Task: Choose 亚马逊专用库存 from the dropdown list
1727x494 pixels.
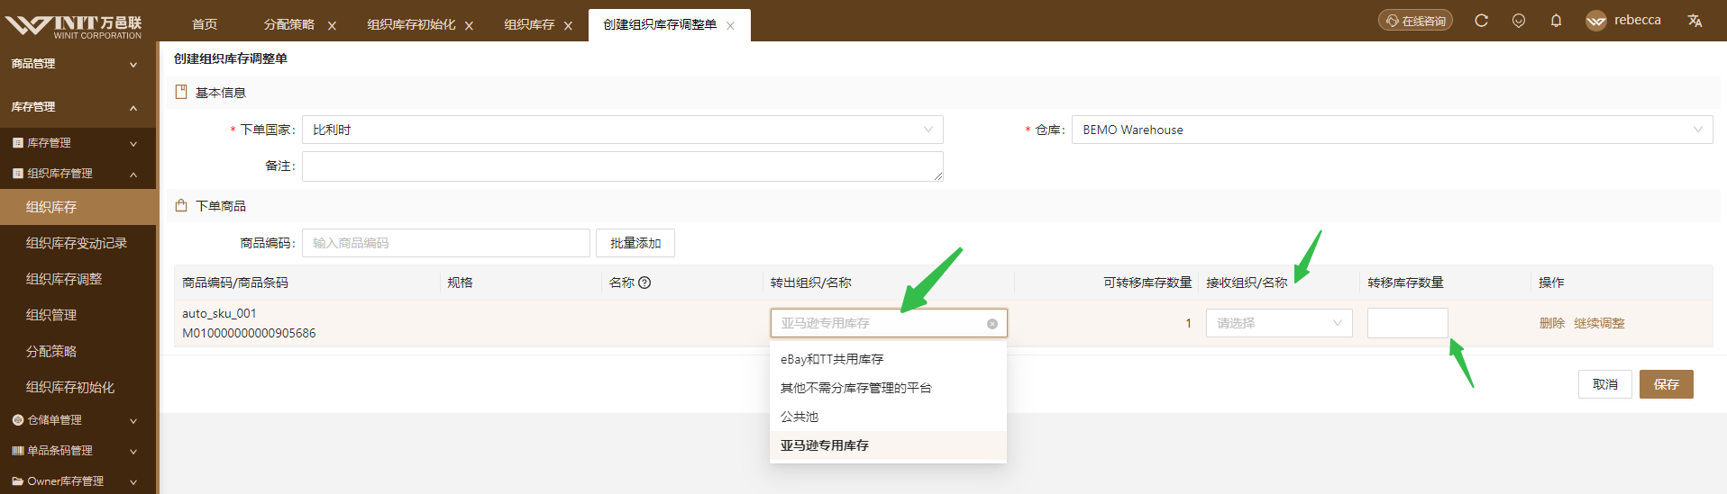Action: (888, 445)
